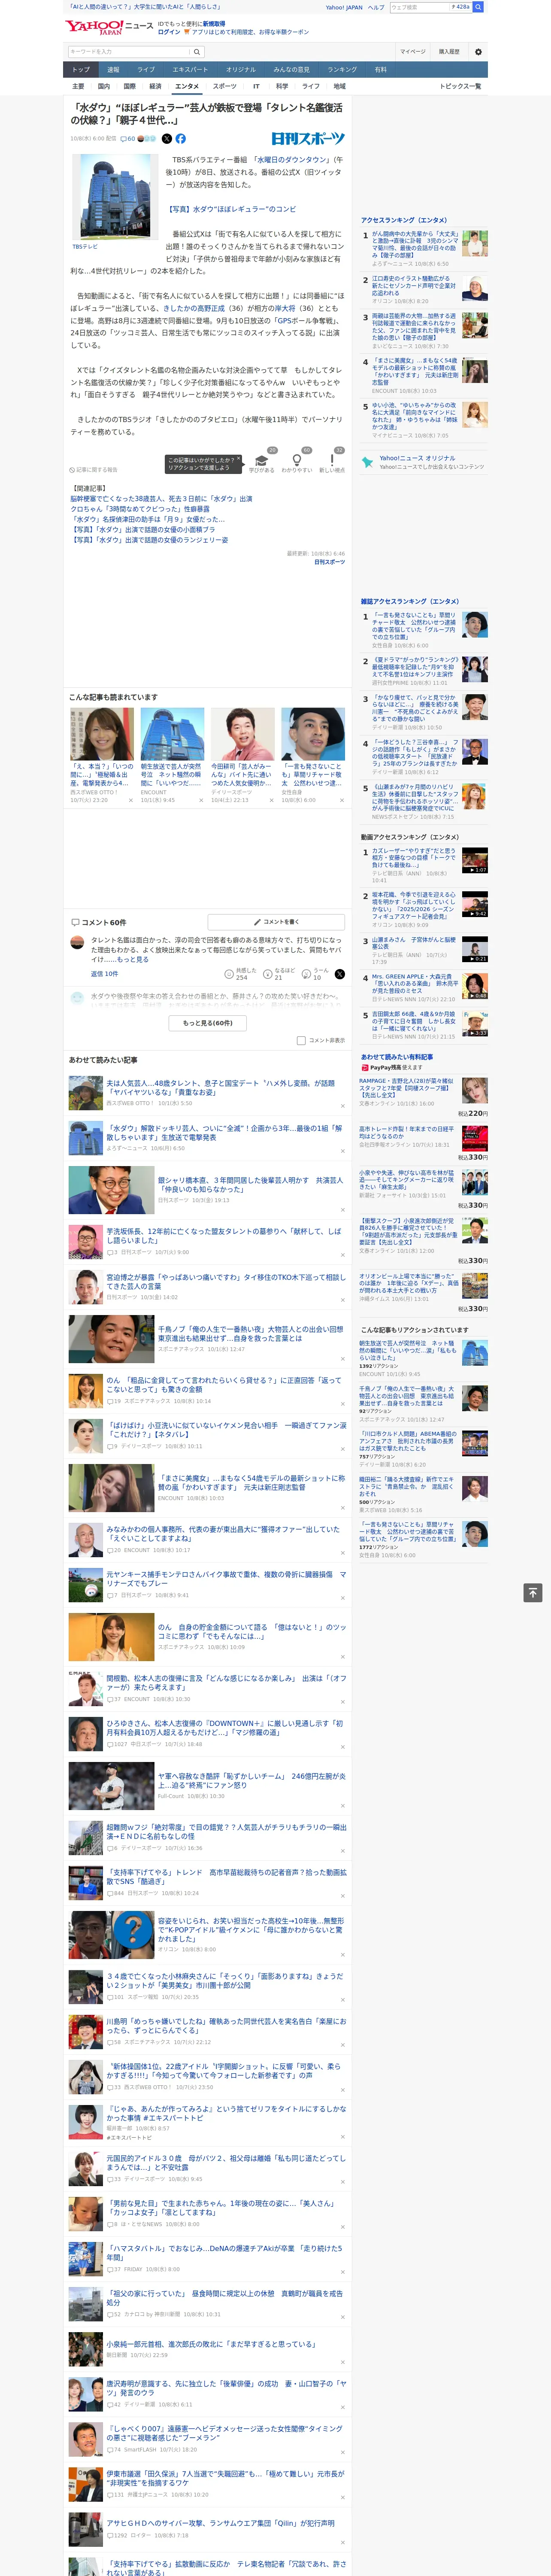Viewport: 551px width, 2576px height.
Task: Open the みんなの意見 tab
Action: point(291,69)
